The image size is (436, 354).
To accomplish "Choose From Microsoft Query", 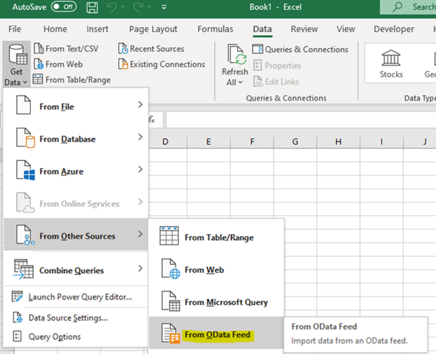I will coord(216,302).
